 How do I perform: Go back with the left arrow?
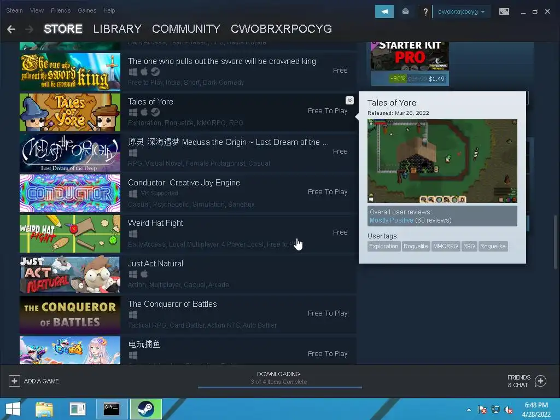(x=11, y=29)
